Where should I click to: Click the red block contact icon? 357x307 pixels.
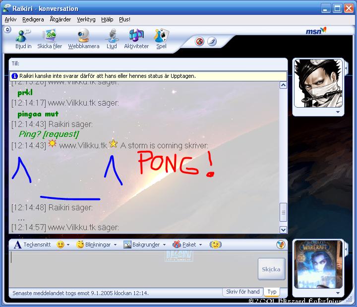(200, 42)
